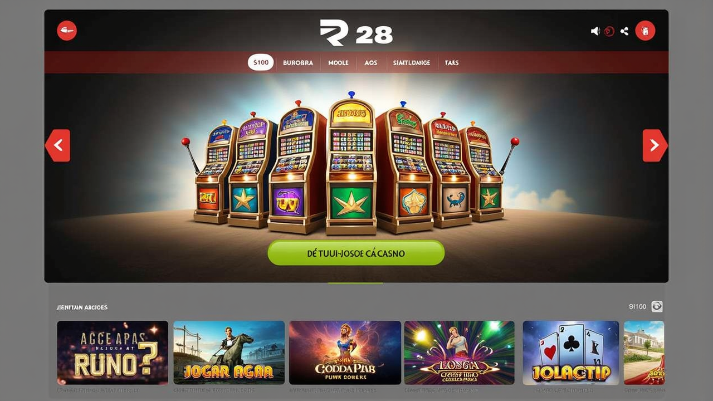This screenshot has height=401, width=713.
Task: Click the green DE TUUI-JOSOE CÁ CASNO button
Action: (x=356, y=253)
